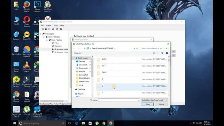Screen dimensions: 224x126
Task: Open Pictures in navigation pane
Action: 81,71
